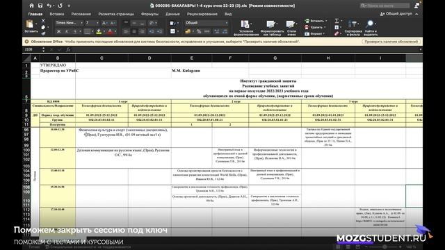Toggle underline Ч formatting

click(x=74, y=31)
